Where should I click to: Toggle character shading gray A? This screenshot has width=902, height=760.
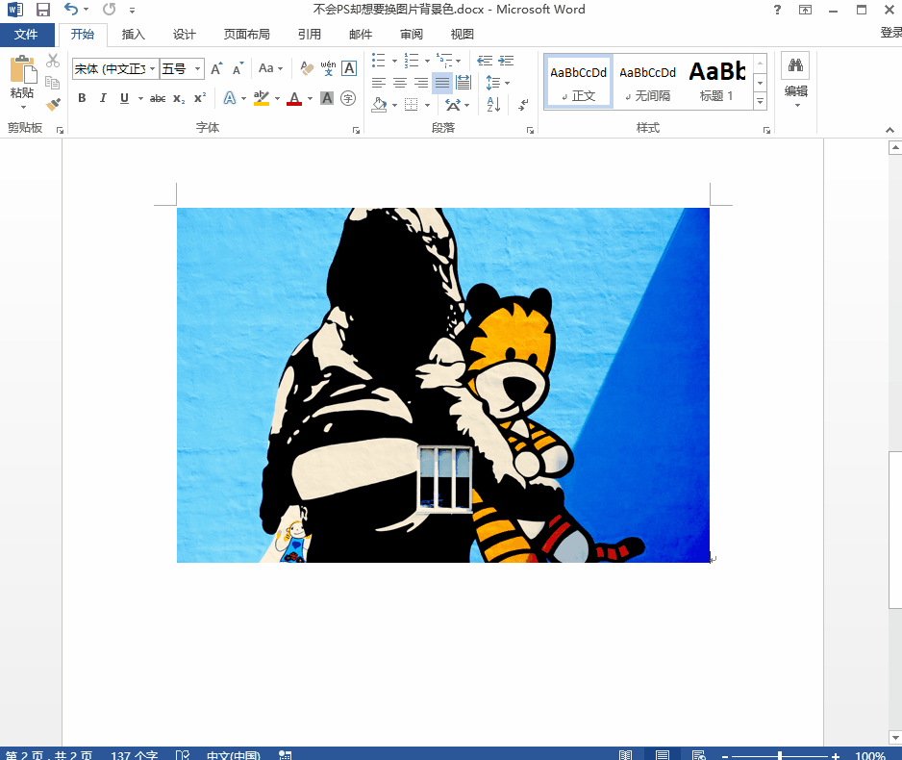coord(327,98)
